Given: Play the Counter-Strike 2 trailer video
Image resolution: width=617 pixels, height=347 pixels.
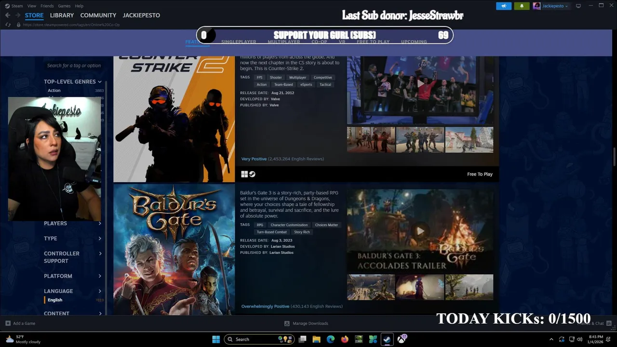Looking at the screenshot, I should [x=420, y=83].
